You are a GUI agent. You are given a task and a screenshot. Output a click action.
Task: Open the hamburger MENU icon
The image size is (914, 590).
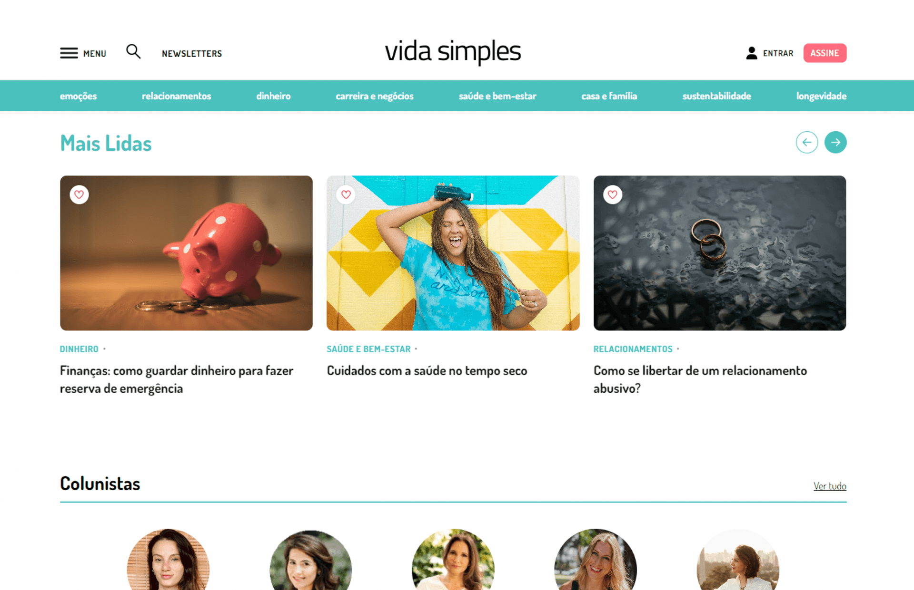pos(69,53)
